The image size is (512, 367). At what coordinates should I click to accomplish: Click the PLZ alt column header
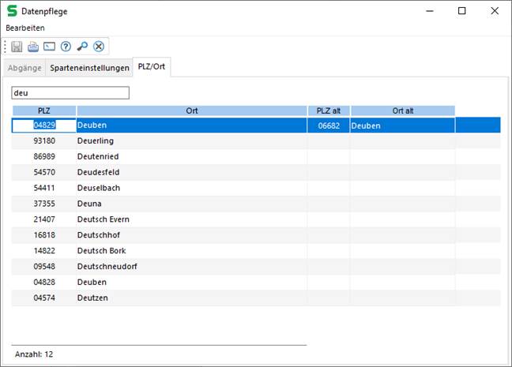[x=328, y=110]
